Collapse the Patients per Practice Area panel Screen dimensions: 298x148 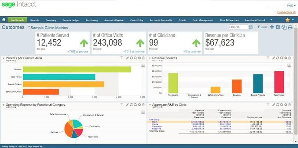[x=3, y=58]
